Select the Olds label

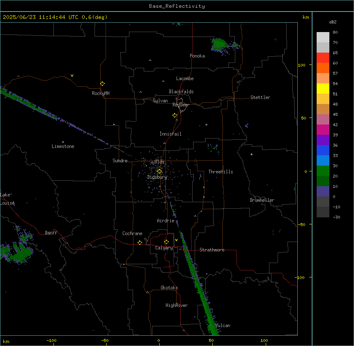[x=159, y=162]
